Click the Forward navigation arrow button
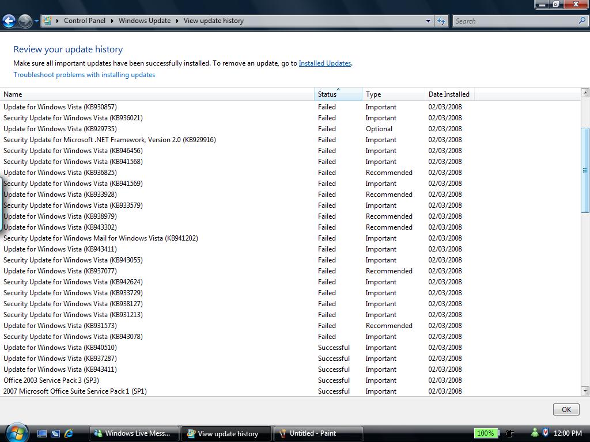Screen dimensions: 590x442 (x=25, y=21)
